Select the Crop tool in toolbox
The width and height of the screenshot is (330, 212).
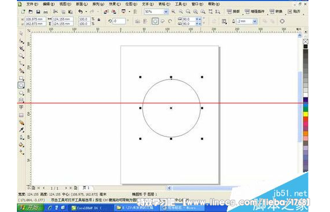[x=21, y=48]
